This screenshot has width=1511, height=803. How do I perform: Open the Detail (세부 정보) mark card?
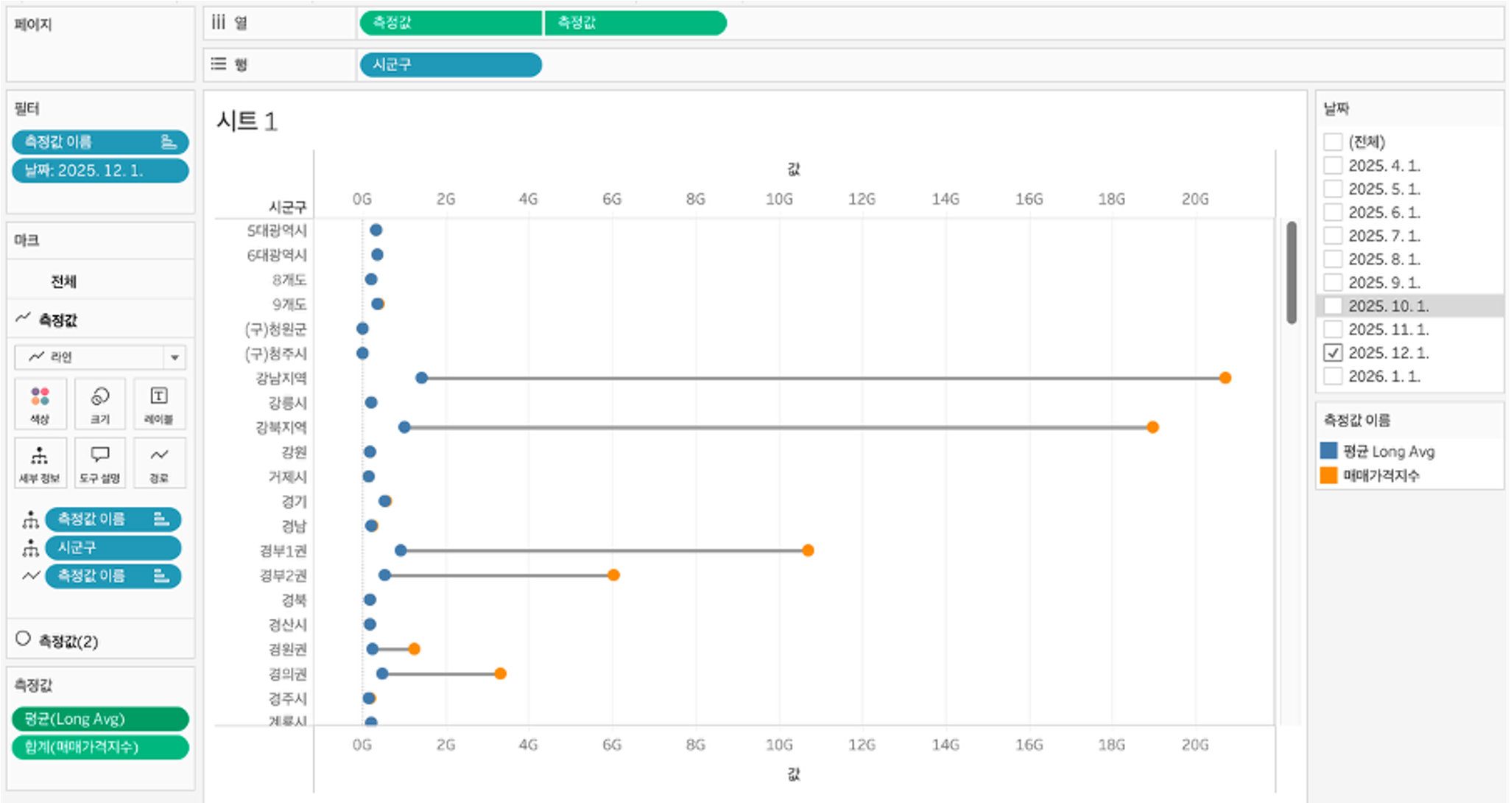[x=40, y=463]
